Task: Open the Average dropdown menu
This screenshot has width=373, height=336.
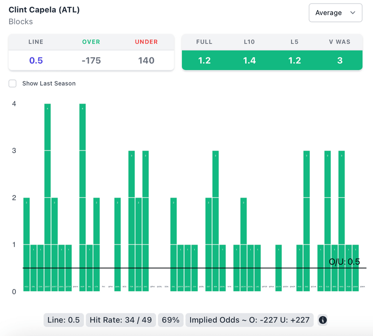Action: (335, 13)
